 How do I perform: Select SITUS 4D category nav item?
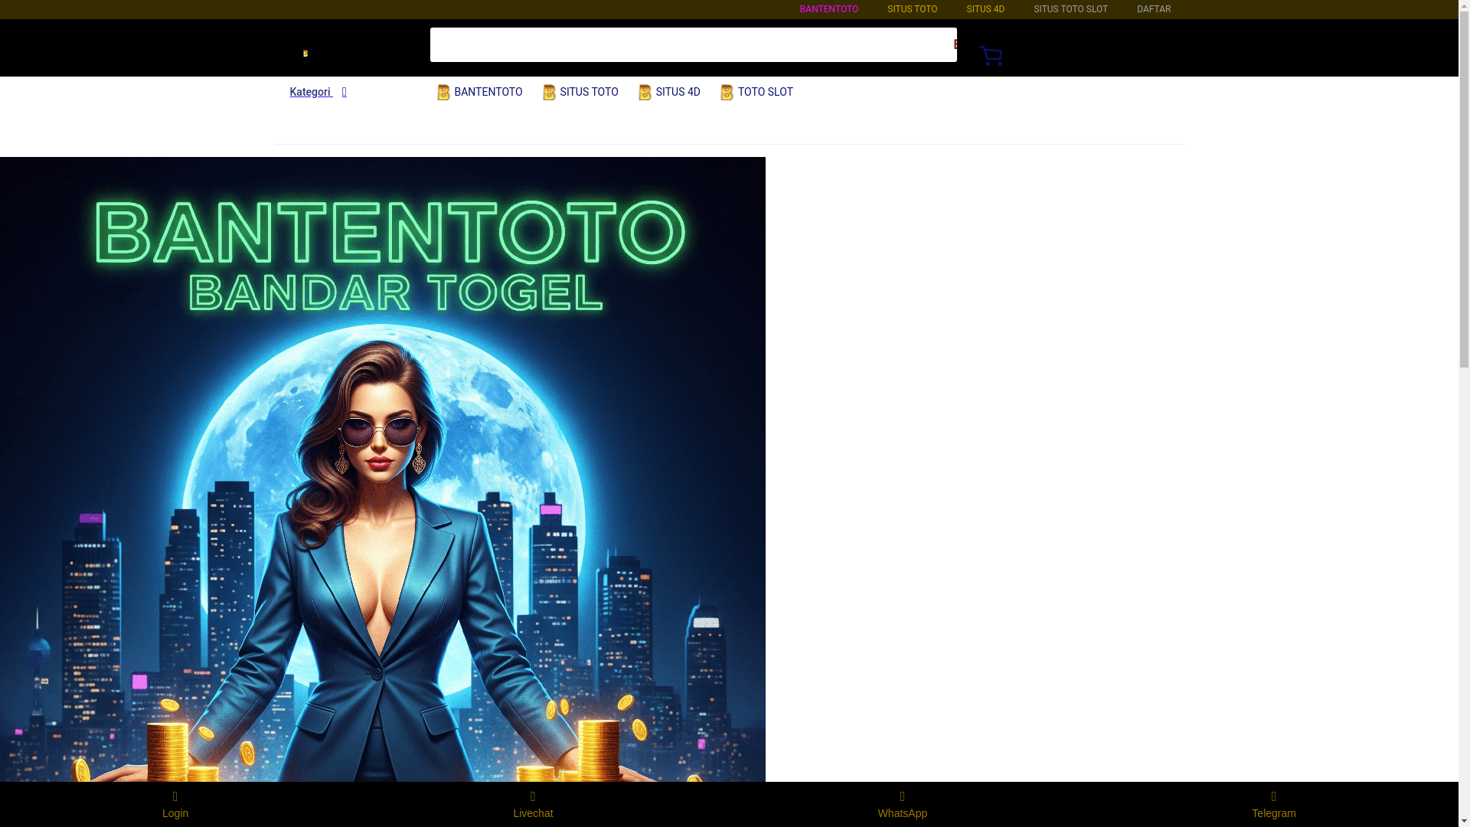click(x=669, y=92)
